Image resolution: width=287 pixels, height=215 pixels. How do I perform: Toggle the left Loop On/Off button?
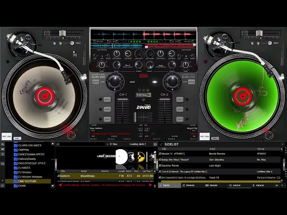(139, 54)
